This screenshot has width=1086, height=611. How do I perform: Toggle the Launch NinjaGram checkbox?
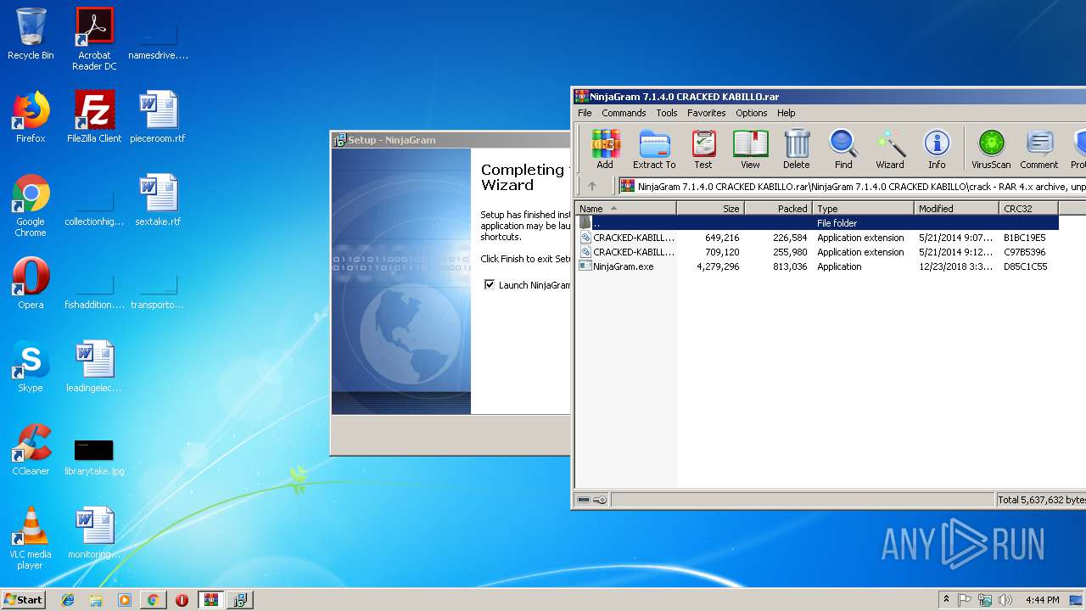490,285
